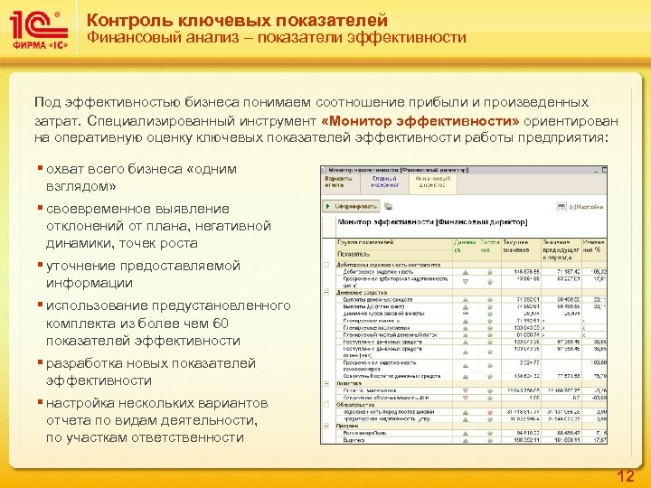Click the status dot in Валовая прибыль row
651x488 pixels.
(x=490, y=433)
